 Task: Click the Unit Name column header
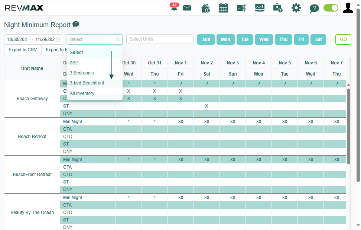(32, 68)
